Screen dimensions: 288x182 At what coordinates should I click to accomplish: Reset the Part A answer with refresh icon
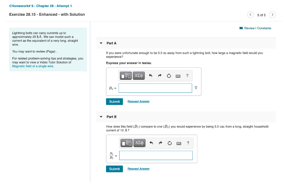click(169, 76)
